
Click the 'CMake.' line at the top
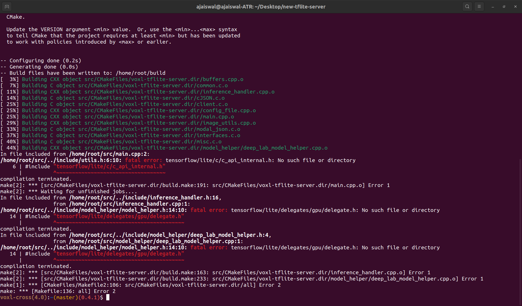click(x=16, y=17)
